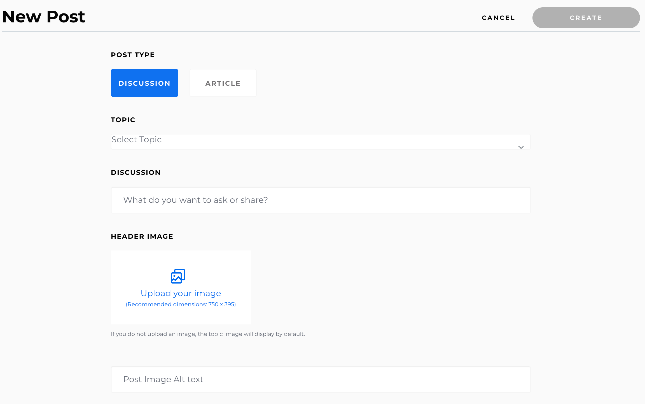Viewport: 645px width, 404px height.
Task: Click the Post Type label
Action: pos(133,55)
